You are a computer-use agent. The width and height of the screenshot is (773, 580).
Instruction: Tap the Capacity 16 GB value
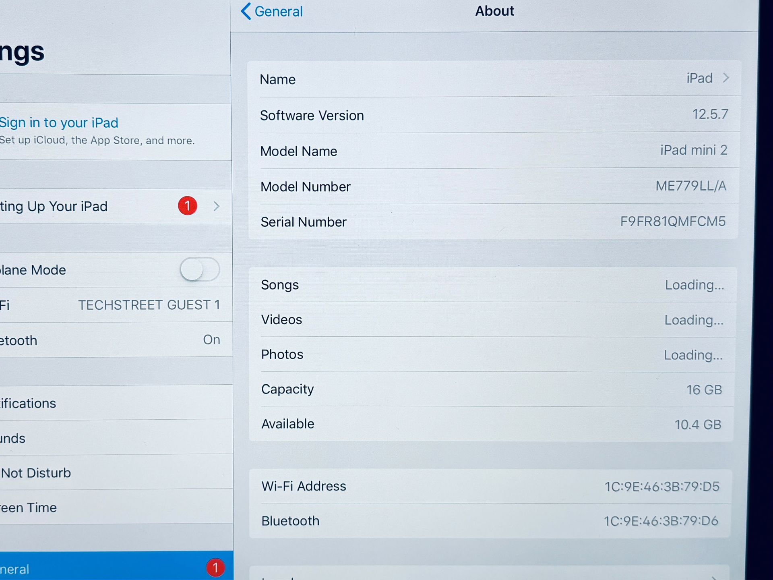point(704,389)
